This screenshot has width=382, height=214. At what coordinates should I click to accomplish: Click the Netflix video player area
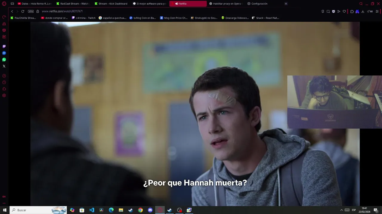(x=195, y=114)
